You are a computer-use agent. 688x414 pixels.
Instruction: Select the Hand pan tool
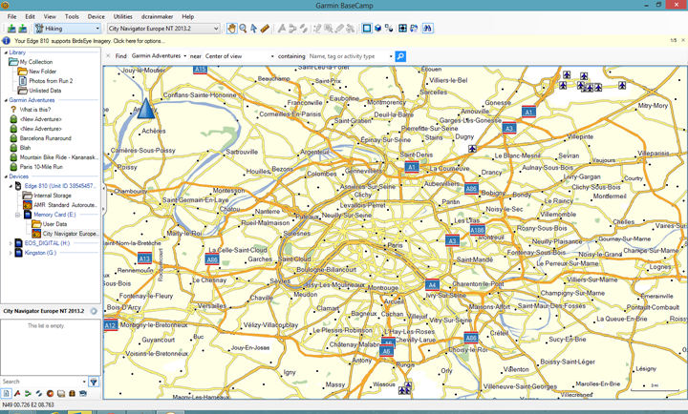click(231, 29)
